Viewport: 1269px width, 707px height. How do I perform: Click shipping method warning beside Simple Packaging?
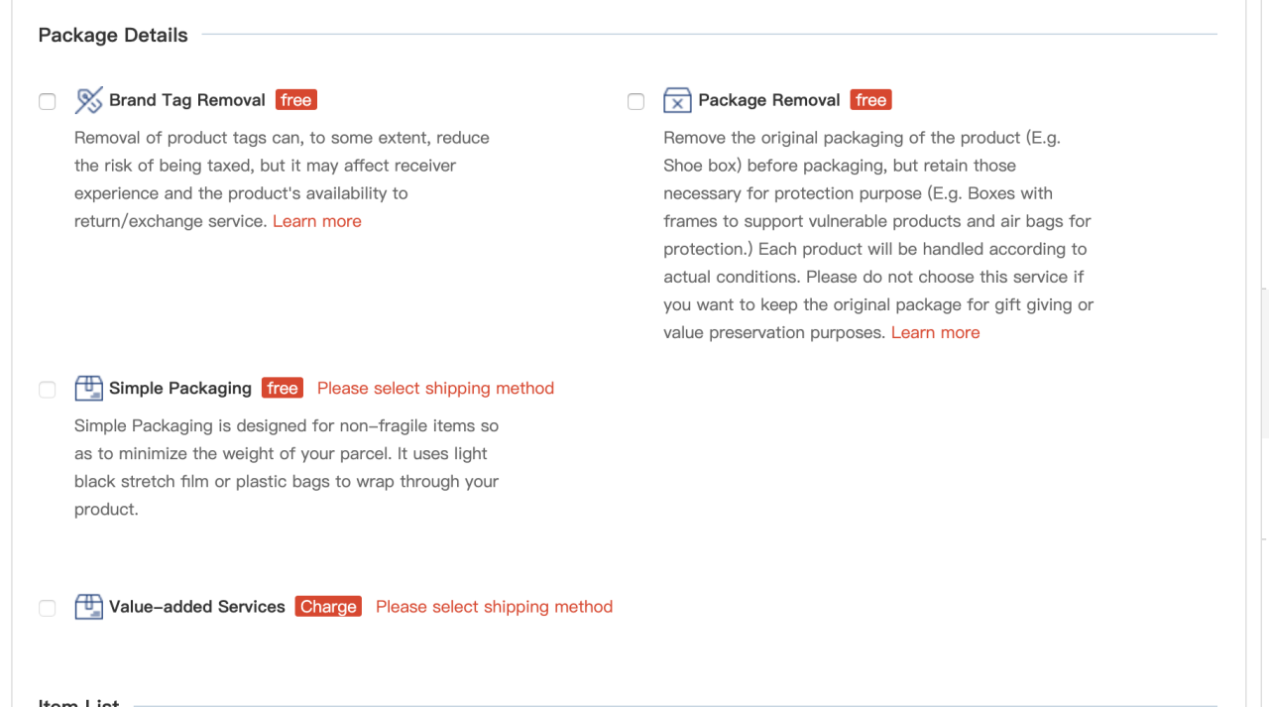[x=435, y=388]
